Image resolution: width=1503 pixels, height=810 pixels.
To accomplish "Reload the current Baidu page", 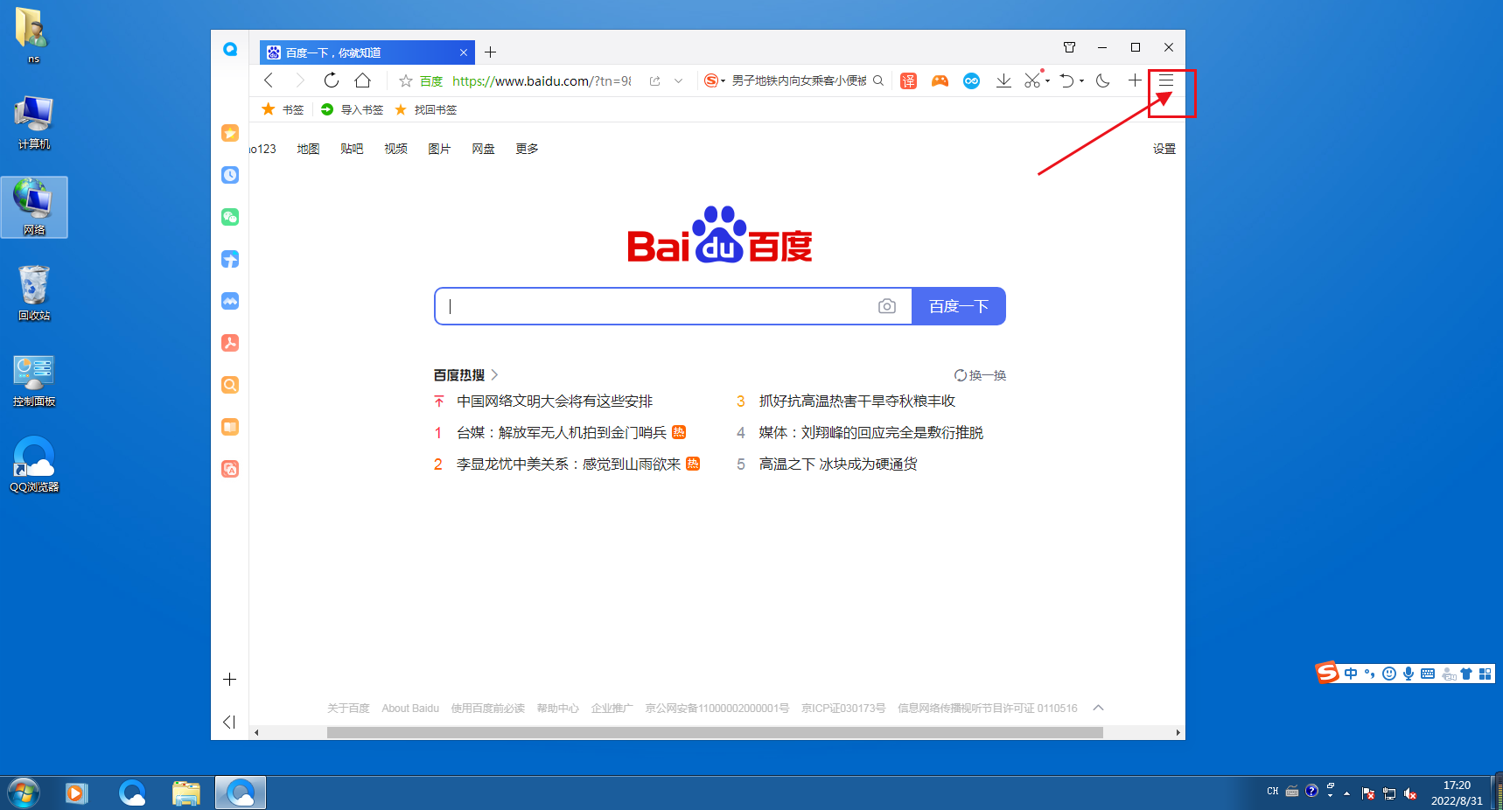I will [331, 80].
